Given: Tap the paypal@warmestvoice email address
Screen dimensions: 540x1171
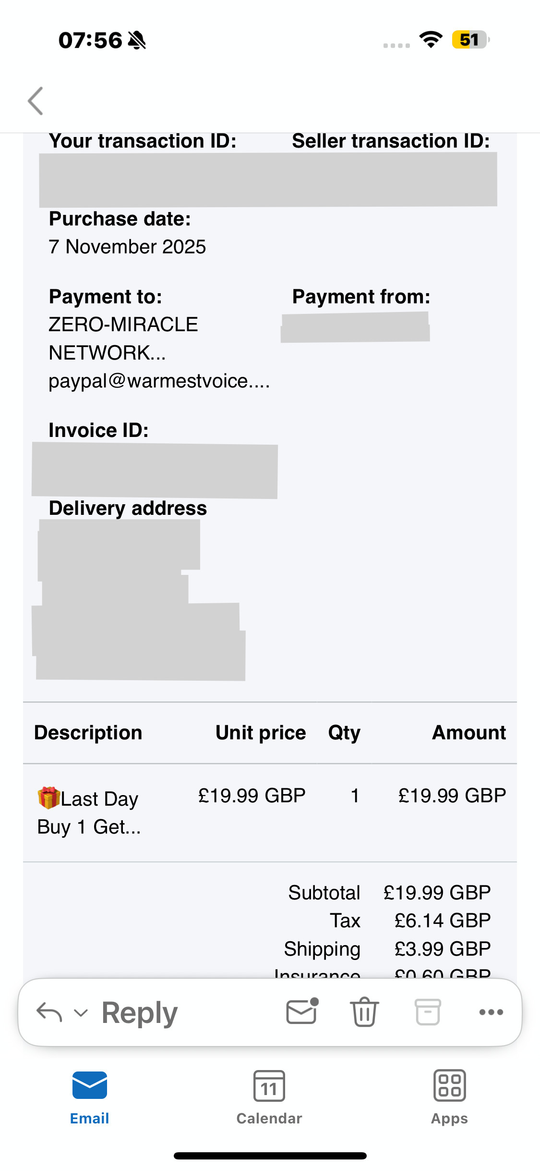Looking at the screenshot, I should click(159, 381).
